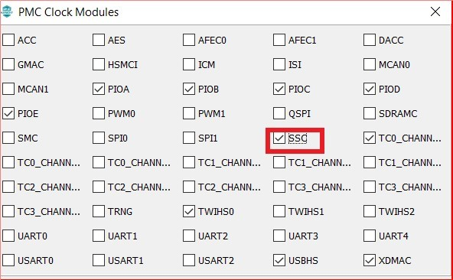The image size is (453, 280).
Task: Enable the QSPI clock module
Action: (x=279, y=113)
